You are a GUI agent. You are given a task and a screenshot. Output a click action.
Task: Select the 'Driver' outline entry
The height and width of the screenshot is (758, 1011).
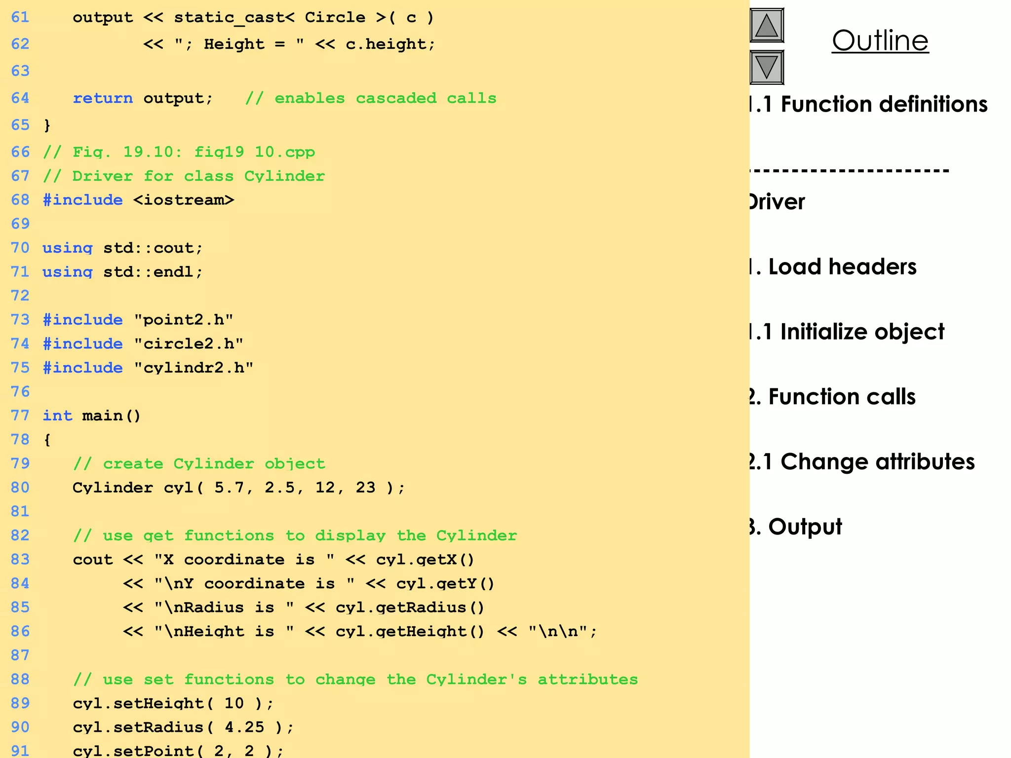pos(778,202)
